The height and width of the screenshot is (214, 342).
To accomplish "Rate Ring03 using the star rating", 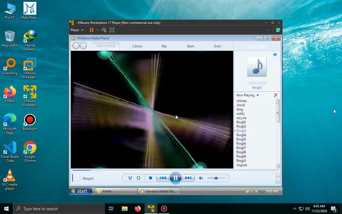I will tap(257, 83).
